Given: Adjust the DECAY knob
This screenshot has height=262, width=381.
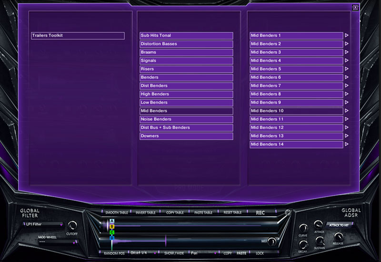Looking at the screenshot, I should (303, 244).
